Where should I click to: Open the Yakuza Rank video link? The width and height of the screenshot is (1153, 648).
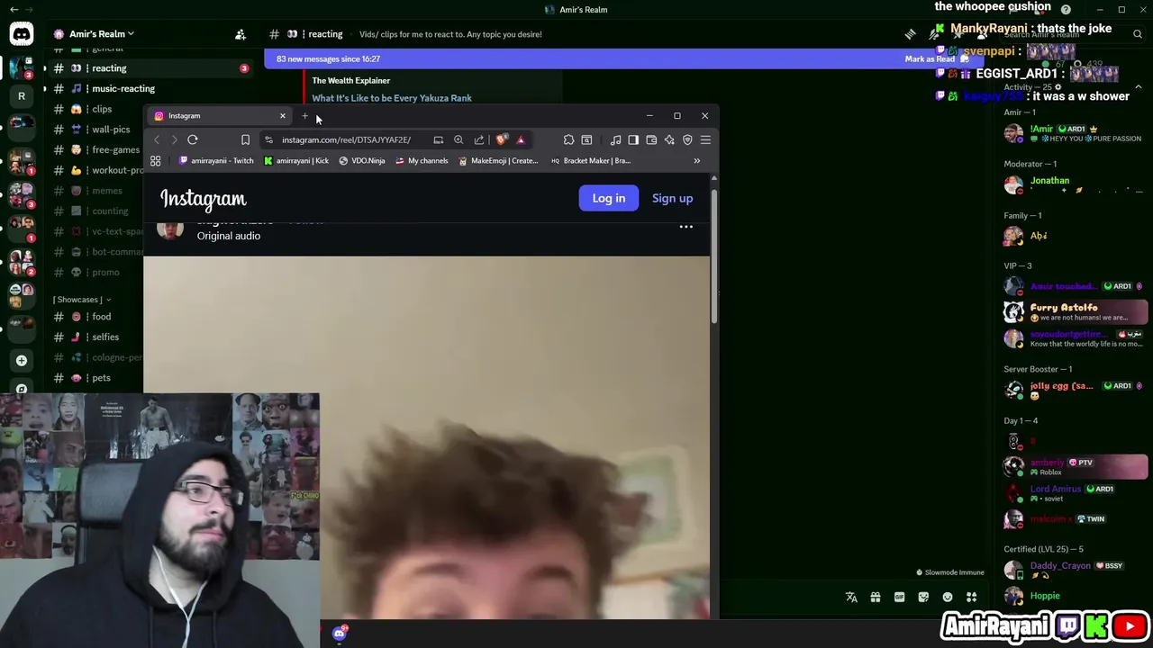392,98
